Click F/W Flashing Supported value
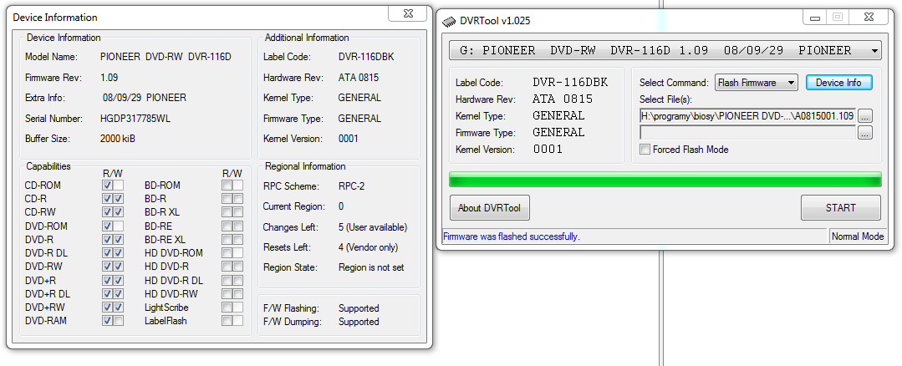 359,308
